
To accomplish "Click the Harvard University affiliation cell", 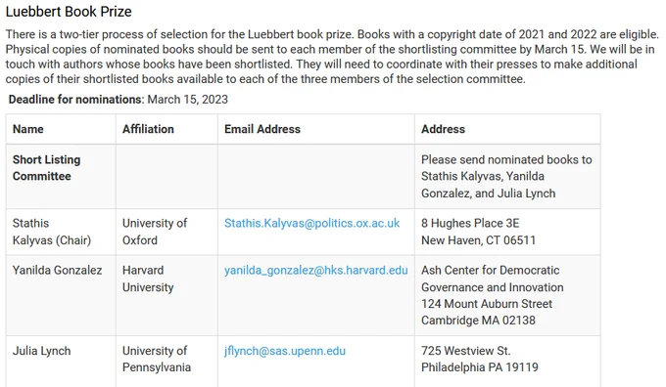I will [166, 295].
